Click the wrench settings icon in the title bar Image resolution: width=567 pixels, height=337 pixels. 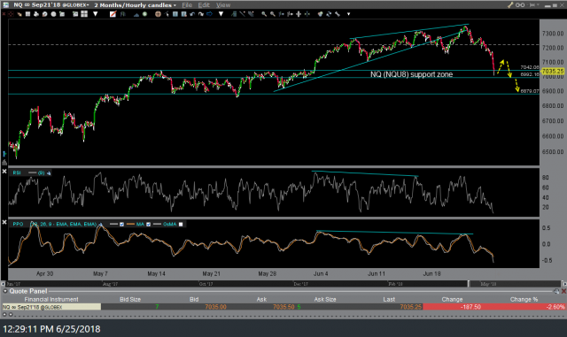coord(510,5)
